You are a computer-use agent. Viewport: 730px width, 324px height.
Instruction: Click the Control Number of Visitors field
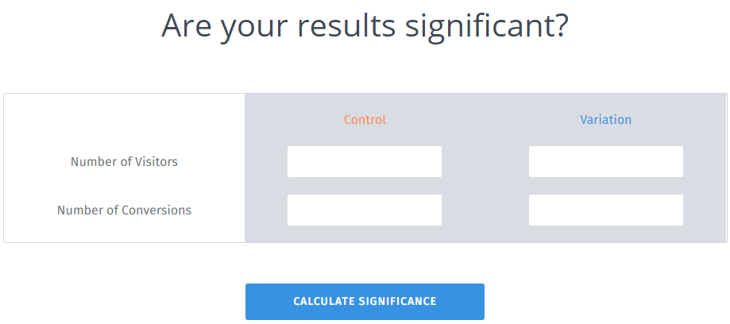click(364, 161)
